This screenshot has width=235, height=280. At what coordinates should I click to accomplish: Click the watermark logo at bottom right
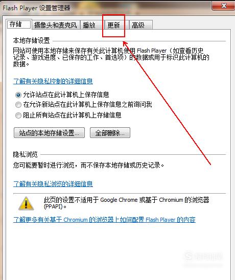203,256
